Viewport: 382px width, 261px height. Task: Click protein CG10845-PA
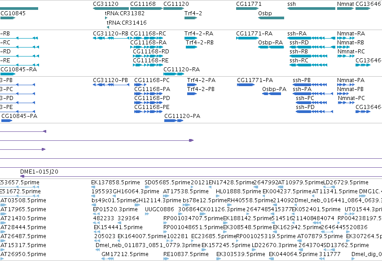(x=19, y=117)
